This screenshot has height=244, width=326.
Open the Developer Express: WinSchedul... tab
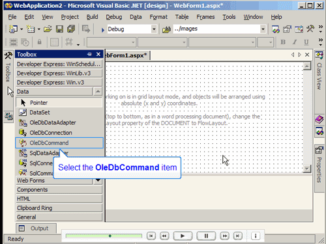pos(59,64)
